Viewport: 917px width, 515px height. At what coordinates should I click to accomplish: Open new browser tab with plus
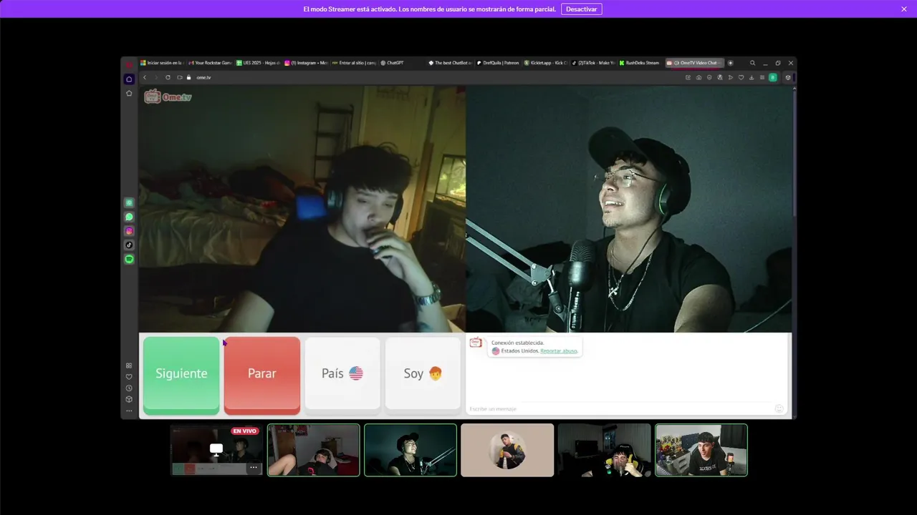731,63
